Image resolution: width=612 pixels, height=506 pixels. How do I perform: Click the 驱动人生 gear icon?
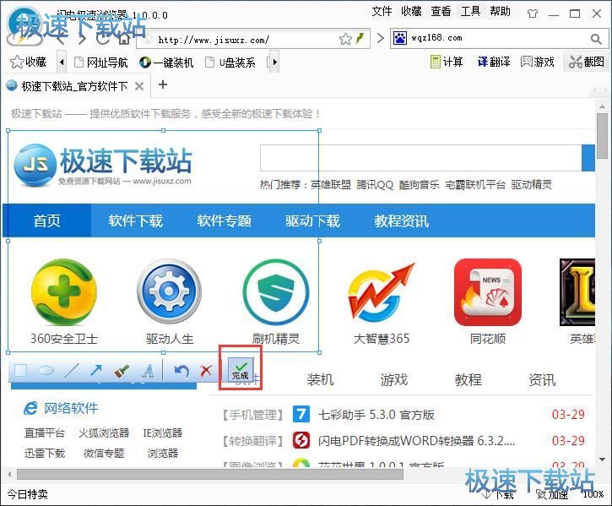(169, 291)
